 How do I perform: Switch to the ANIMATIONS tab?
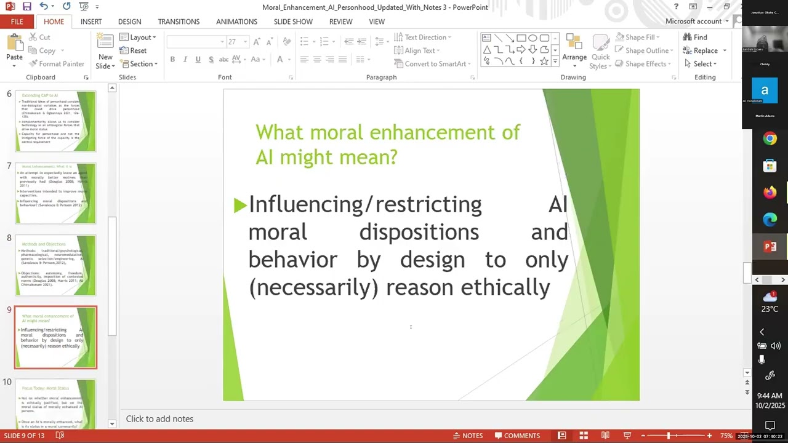[236, 22]
